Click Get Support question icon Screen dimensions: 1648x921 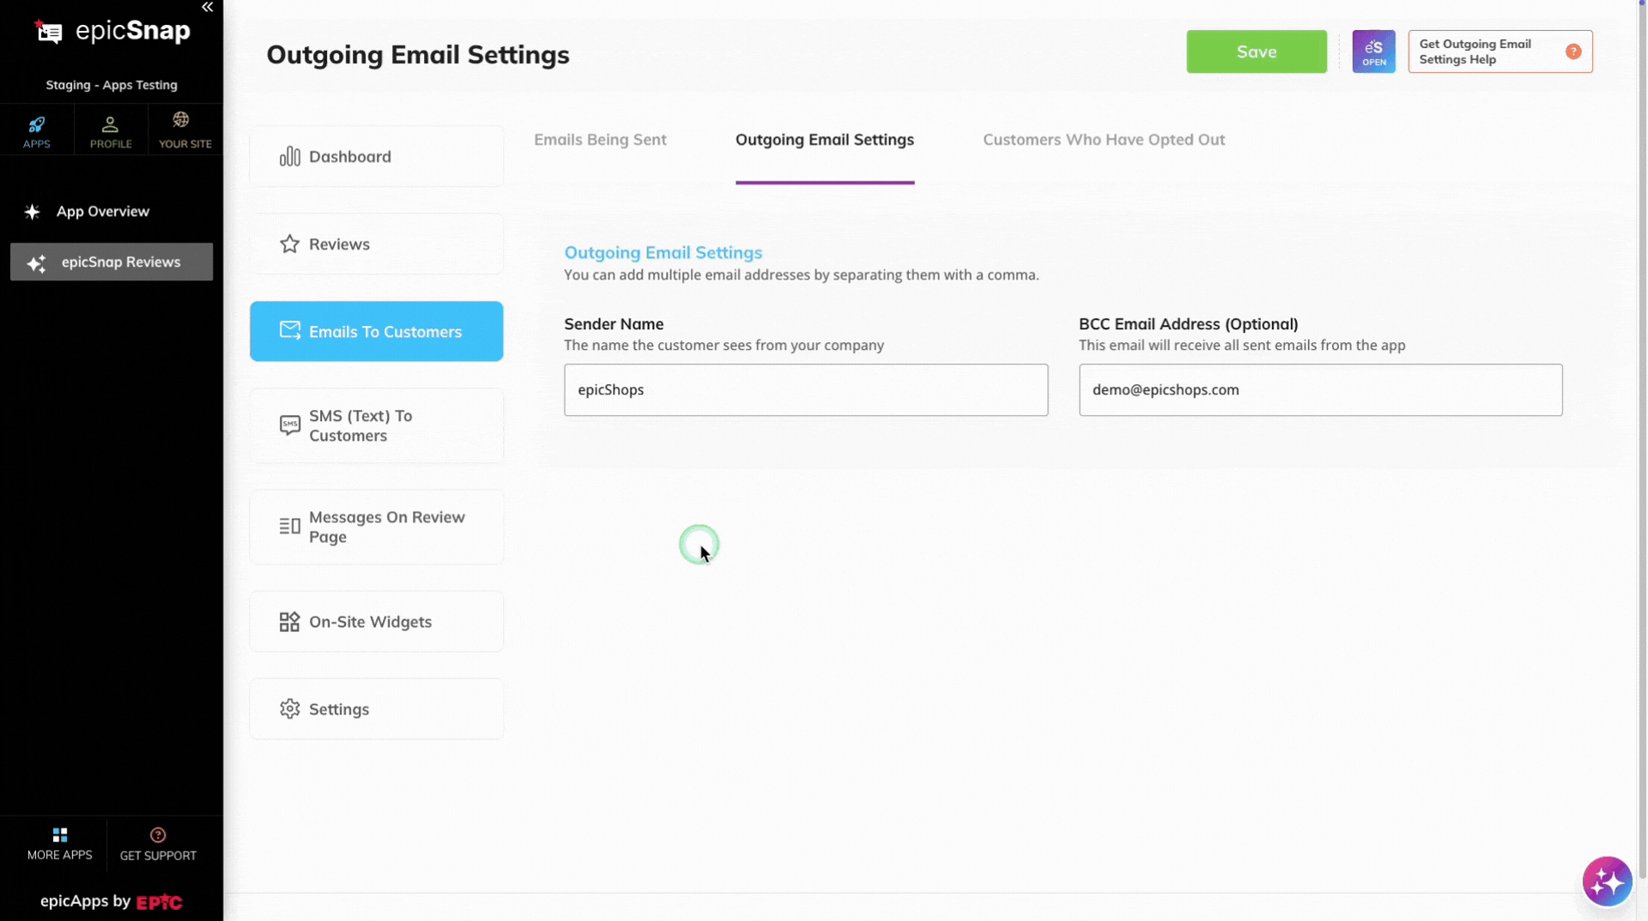coord(158,835)
